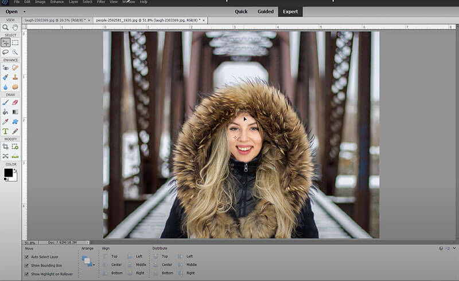Click the Open button

[x=11, y=11]
